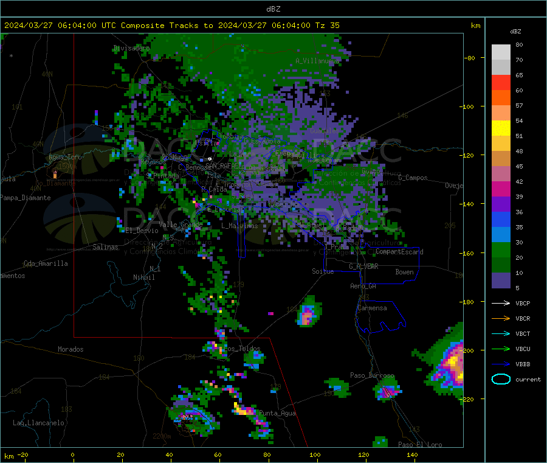Click the 'G_Campos' map label
Screen dimensions: 547x463
click(413, 178)
